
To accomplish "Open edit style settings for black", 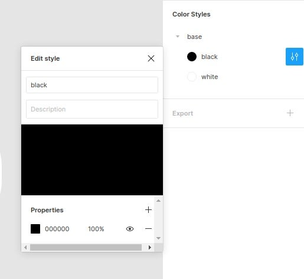I will coord(294,57).
